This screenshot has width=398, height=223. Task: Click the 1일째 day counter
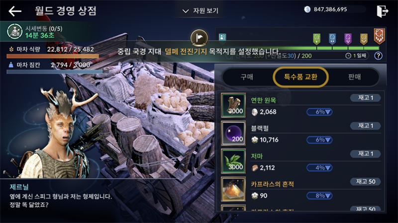pos(356,56)
